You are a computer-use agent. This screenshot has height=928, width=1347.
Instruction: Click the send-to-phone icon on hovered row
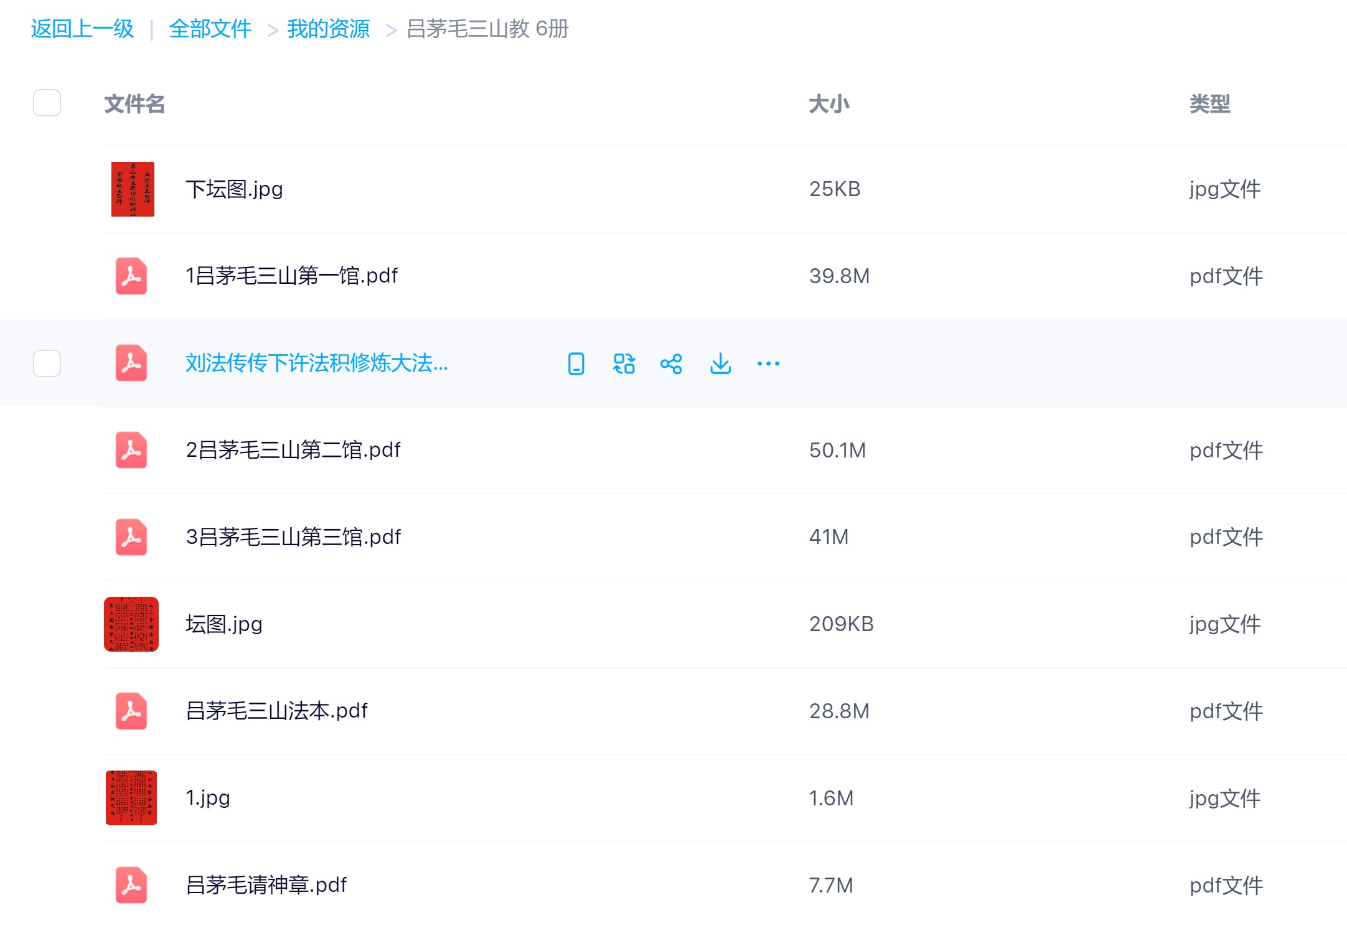[x=576, y=363]
